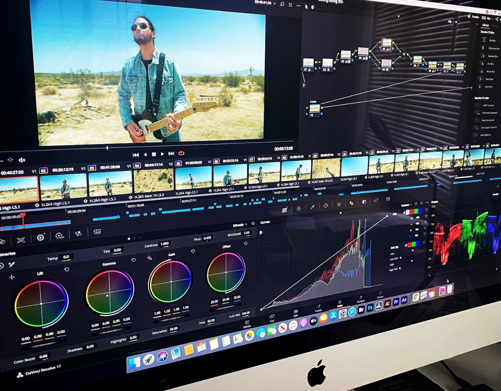This screenshot has height=391, width=501.
Task: Select node 01 in node graph
Action: tap(308, 64)
